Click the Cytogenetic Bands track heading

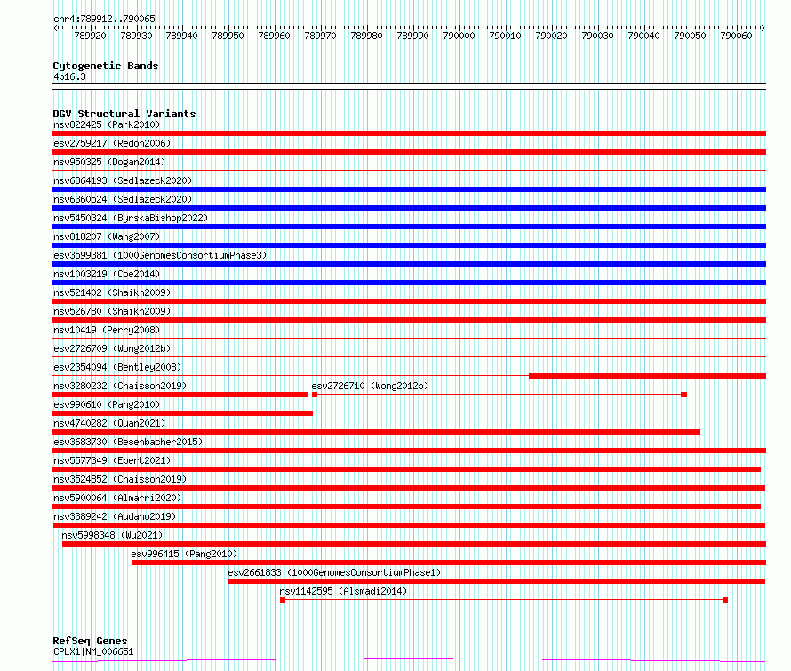pyautogui.click(x=106, y=66)
